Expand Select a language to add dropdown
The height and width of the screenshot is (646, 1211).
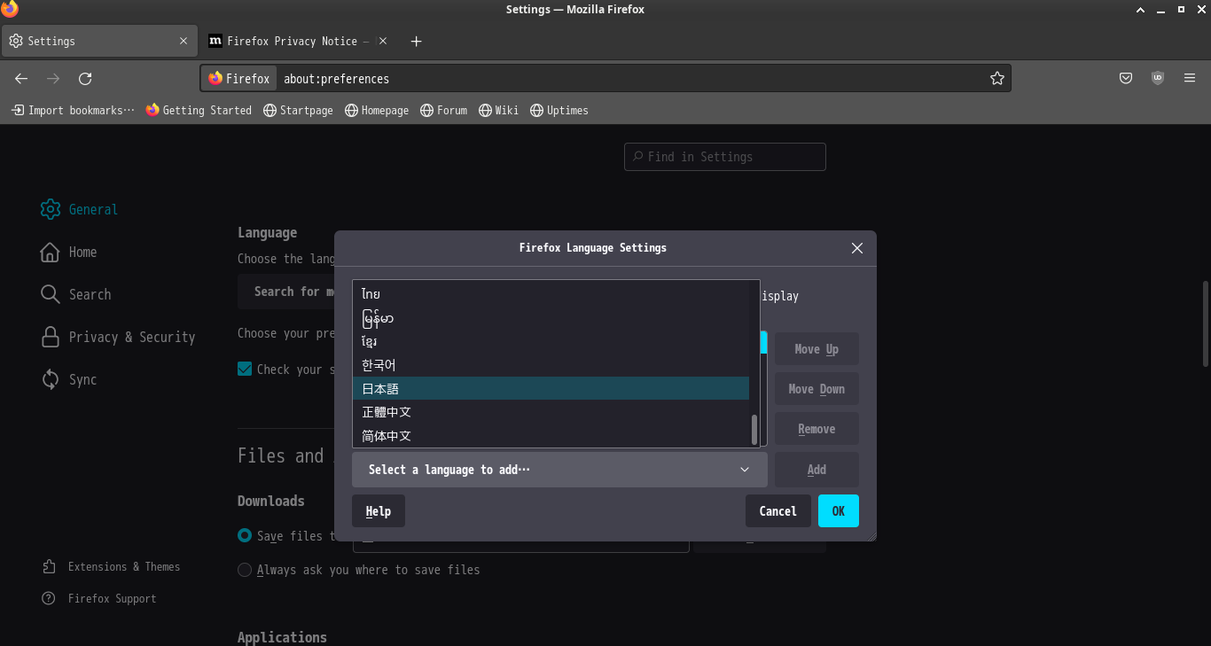point(559,470)
